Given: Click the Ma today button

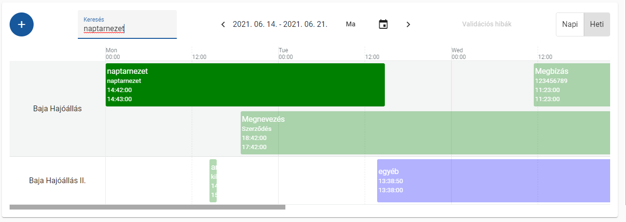Looking at the screenshot, I should tap(351, 24).
